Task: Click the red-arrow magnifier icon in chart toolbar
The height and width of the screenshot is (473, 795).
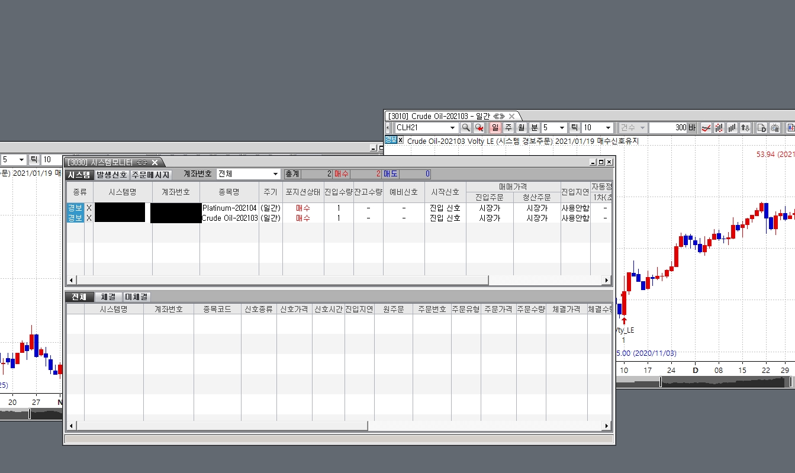Action: [479, 128]
